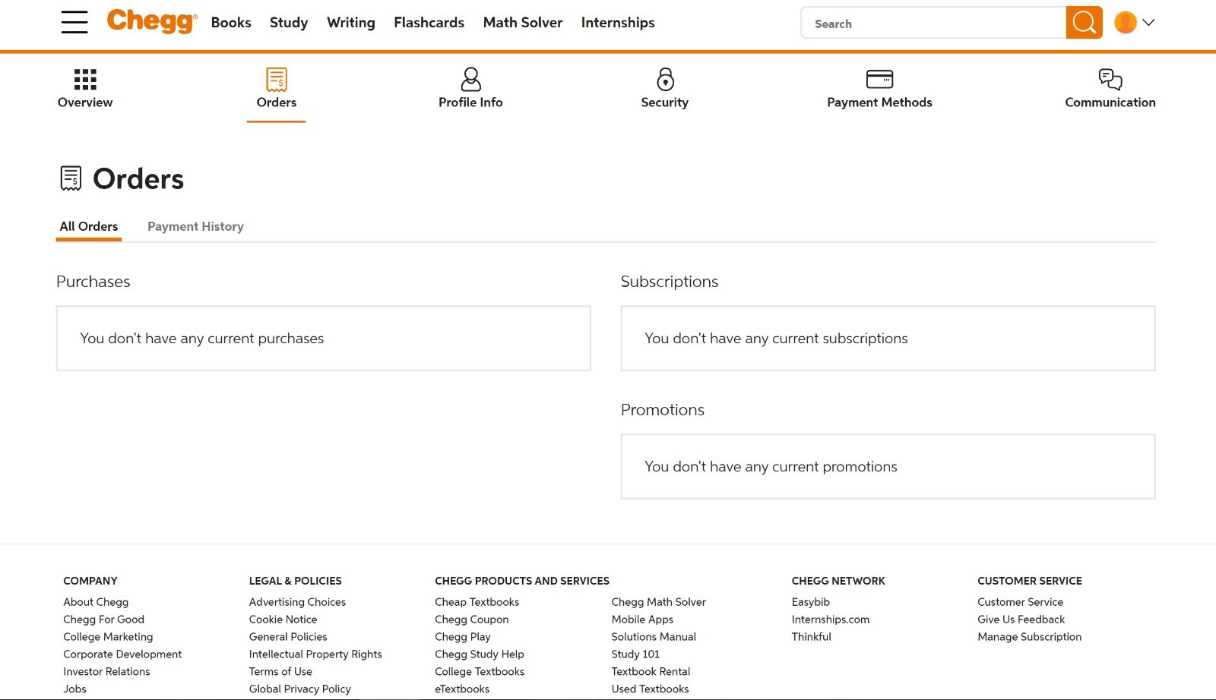Image resolution: width=1216 pixels, height=700 pixels.
Task: Open the Flashcards menu
Action: (429, 23)
